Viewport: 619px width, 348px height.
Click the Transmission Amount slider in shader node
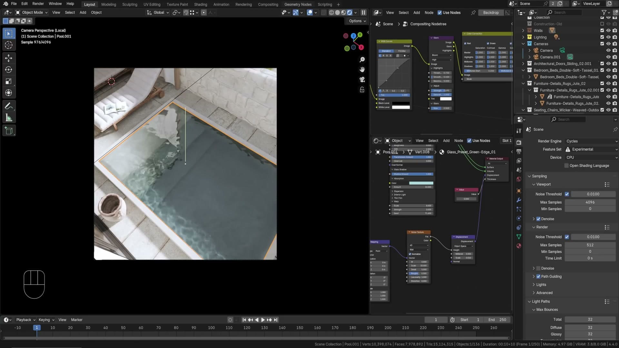coord(412,157)
